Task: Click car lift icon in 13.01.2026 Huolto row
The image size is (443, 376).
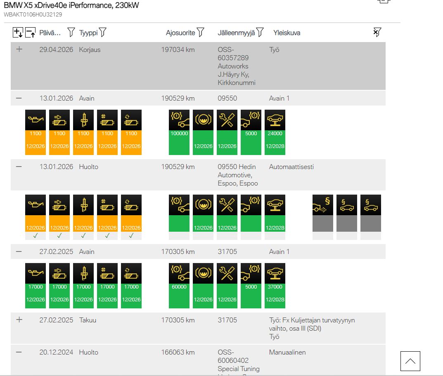Action: tap(275, 205)
